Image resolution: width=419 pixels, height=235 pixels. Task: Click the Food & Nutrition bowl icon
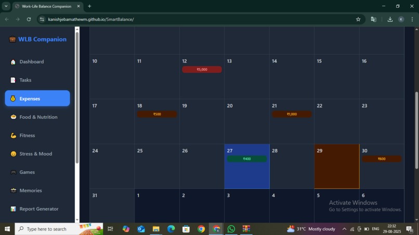click(13, 117)
